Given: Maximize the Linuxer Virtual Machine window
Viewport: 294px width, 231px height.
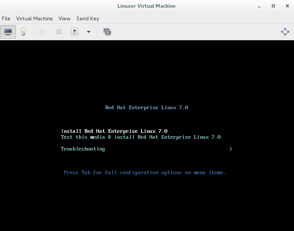Looking at the screenshot, I should point(273,6).
